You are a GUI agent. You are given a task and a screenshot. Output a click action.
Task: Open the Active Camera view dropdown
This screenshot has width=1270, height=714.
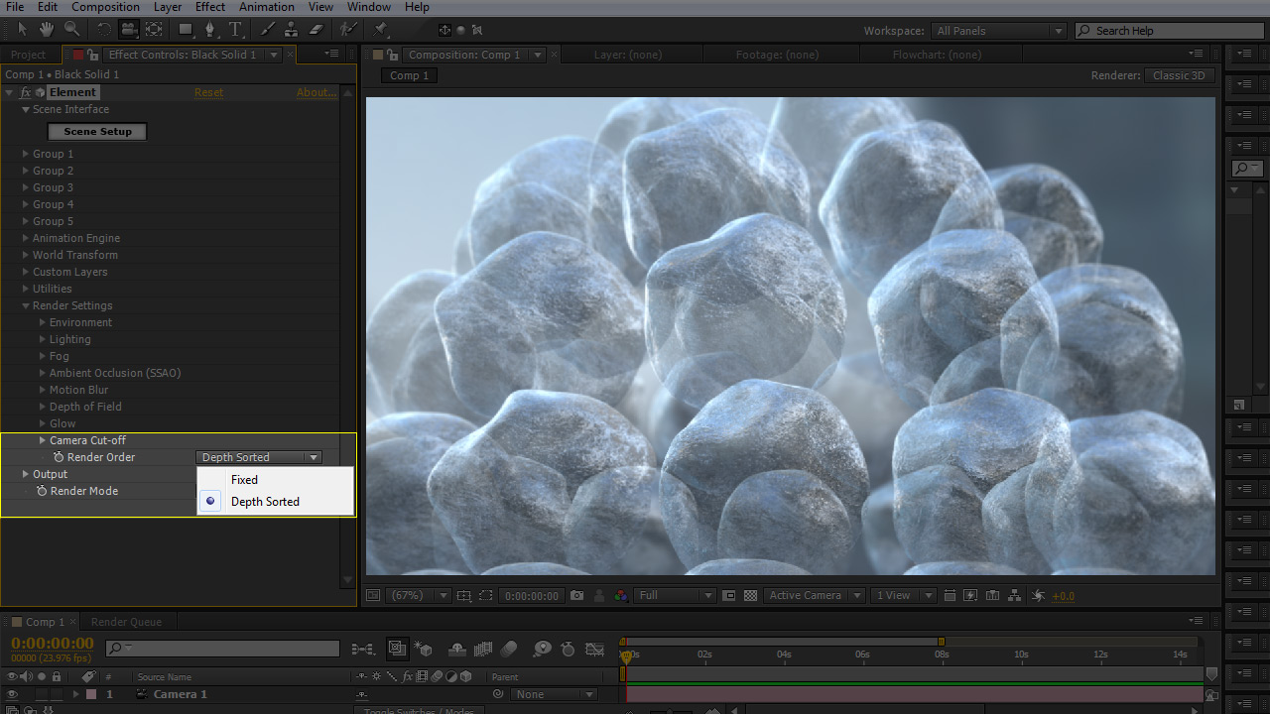click(x=814, y=595)
